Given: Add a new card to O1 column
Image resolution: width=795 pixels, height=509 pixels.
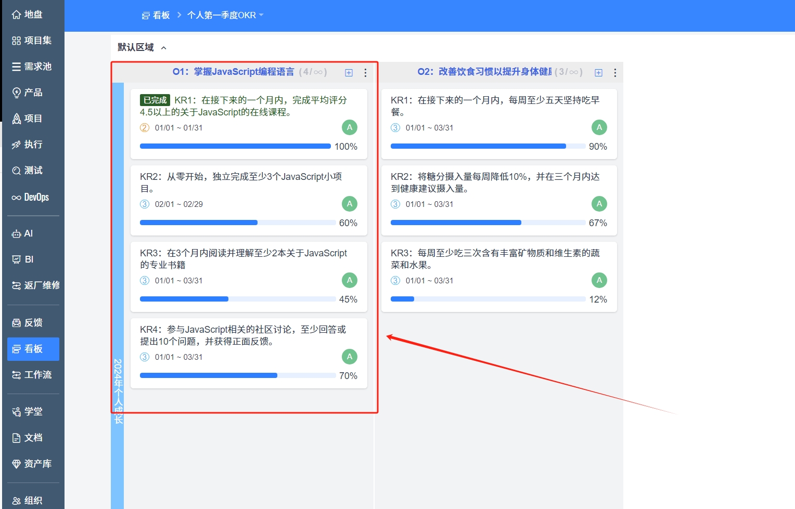Looking at the screenshot, I should [348, 73].
